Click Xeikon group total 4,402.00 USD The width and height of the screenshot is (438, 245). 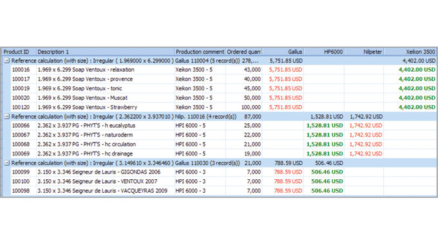(419, 61)
